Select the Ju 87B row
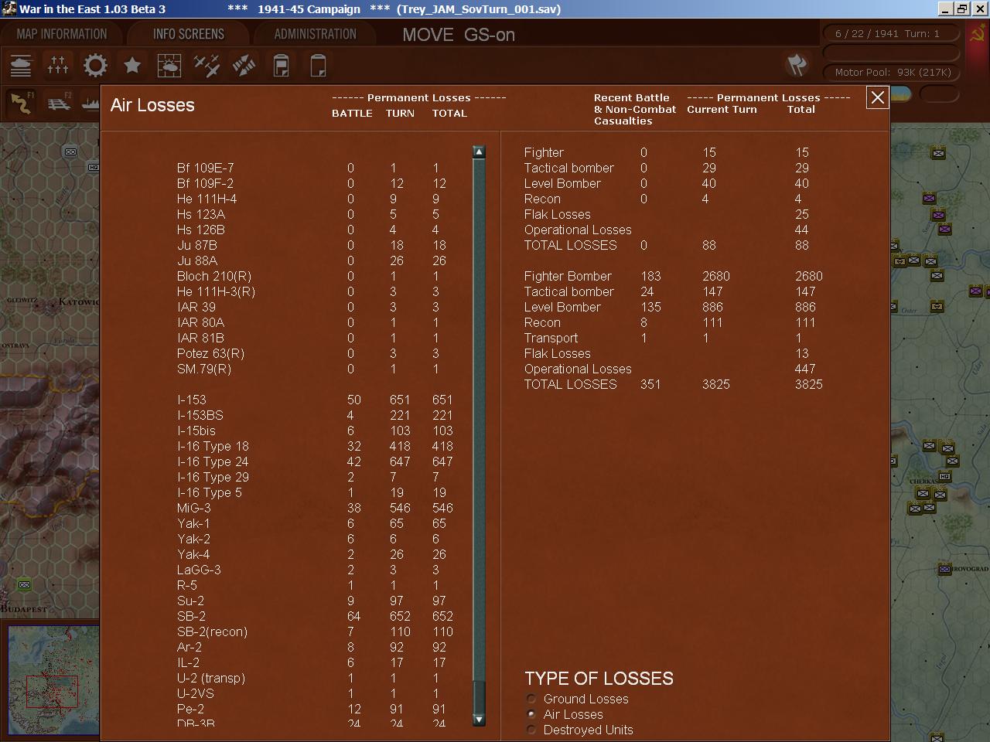This screenshot has width=990, height=742. tap(311, 245)
